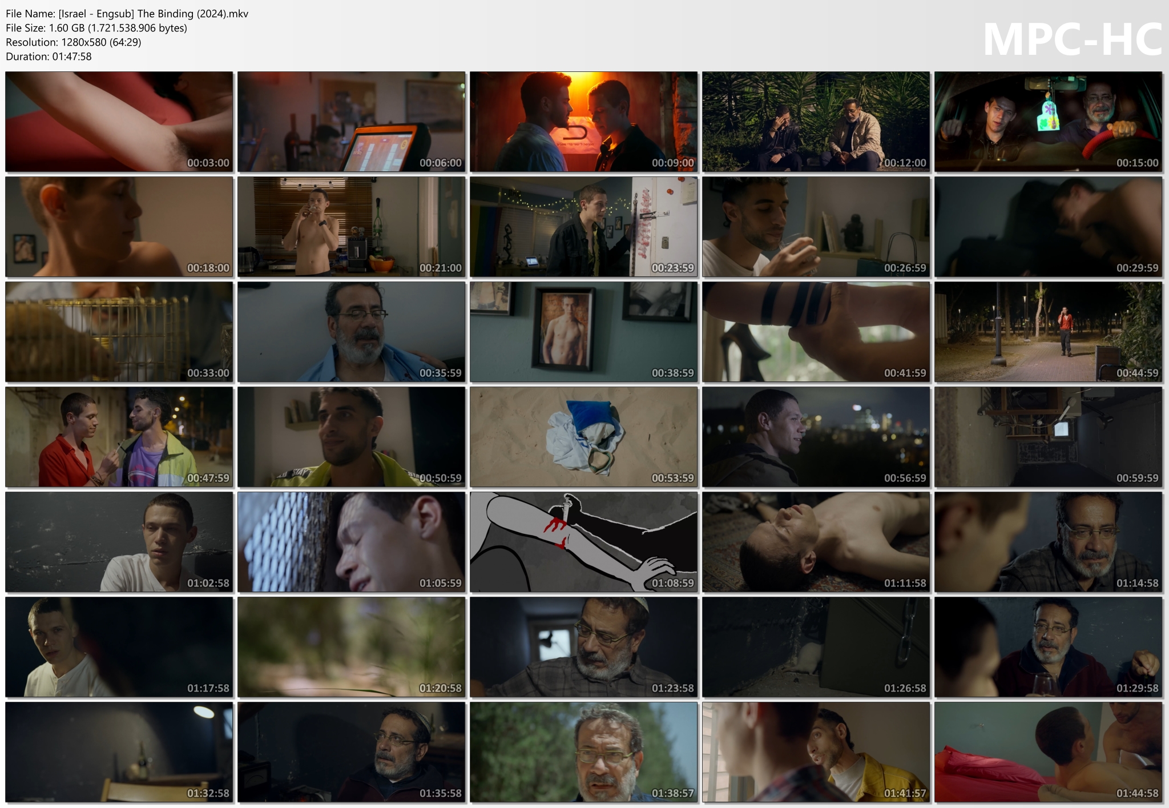This screenshot has width=1169, height=808.
Task: Click the park path frame at 00:44:59
Action: pyautogui.click(x=1048, y=332)
